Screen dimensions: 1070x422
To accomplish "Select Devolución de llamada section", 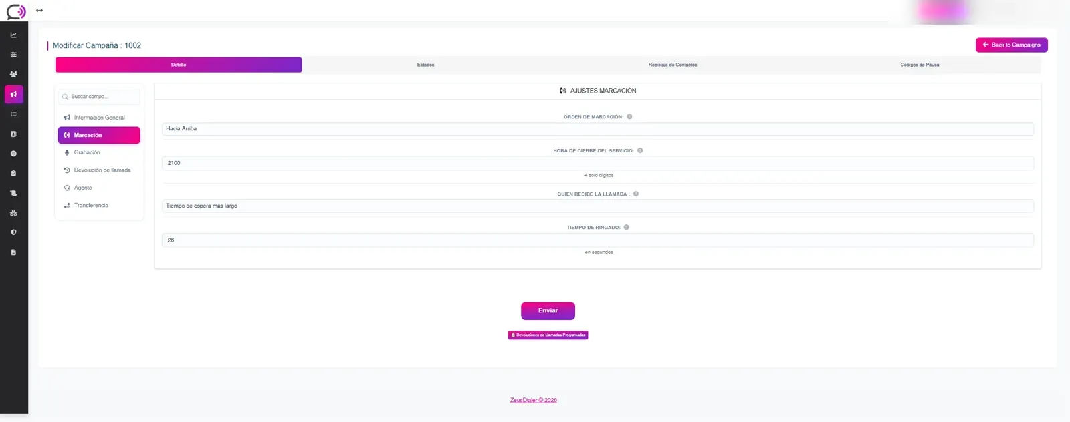I will click(x=99, y=170).
